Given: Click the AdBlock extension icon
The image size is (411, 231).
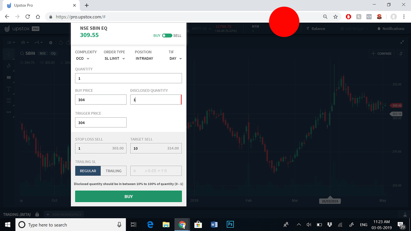Looking at the screenshot, I should 348,17.
